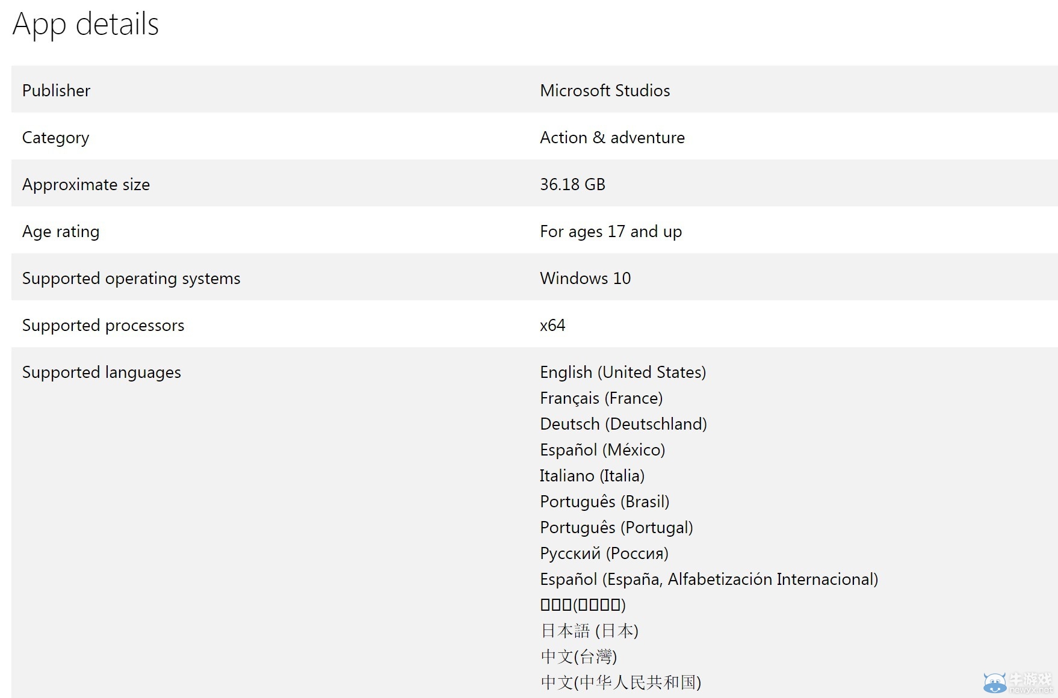Viewport: 1058px width, 698px height.
Task: Click 'Português (Portugal)' language entry
Action: [616, 528]
